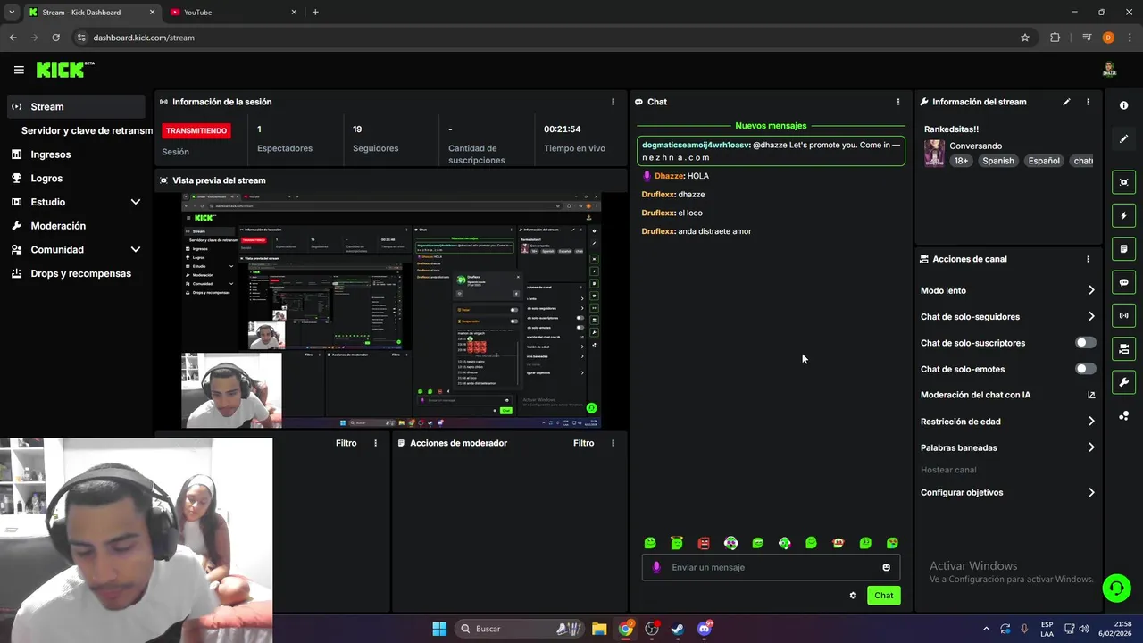
Task: Open Palabras baneadas settings
Action: [x=1007, y=447]
